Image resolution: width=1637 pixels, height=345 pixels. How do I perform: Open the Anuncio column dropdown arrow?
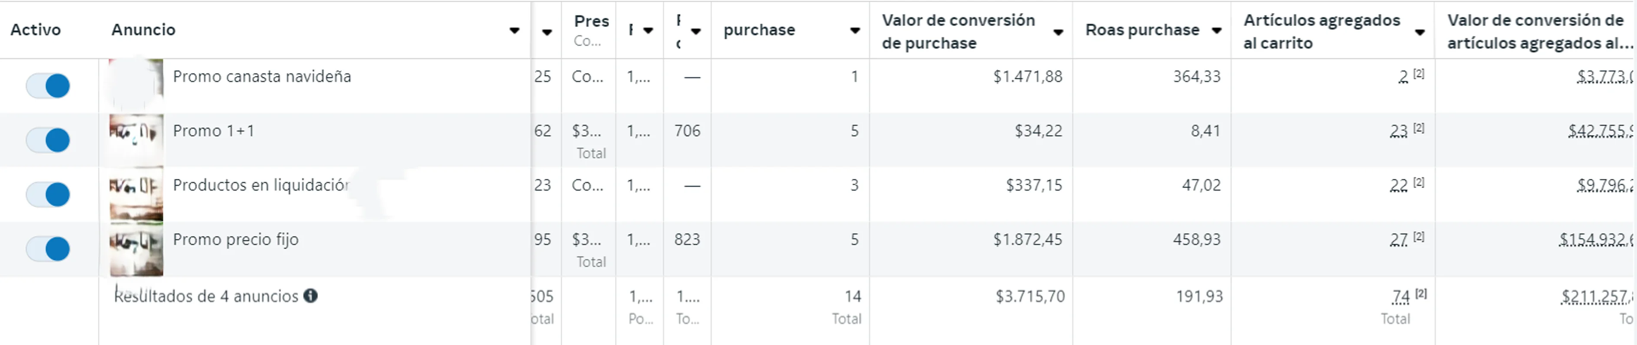[514, 31]
